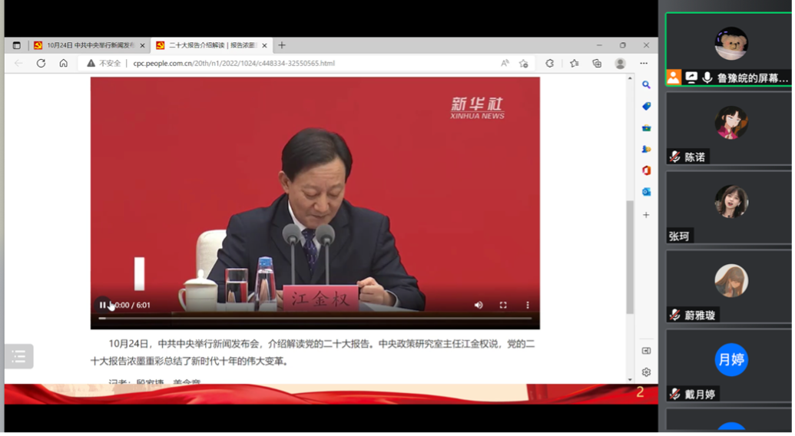This screenshot has width=795, height=436.
Task: Open browser settings and more menu
Action: pos(645,63)
